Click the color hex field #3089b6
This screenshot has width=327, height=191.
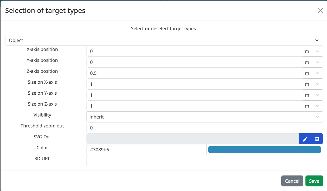146,150
